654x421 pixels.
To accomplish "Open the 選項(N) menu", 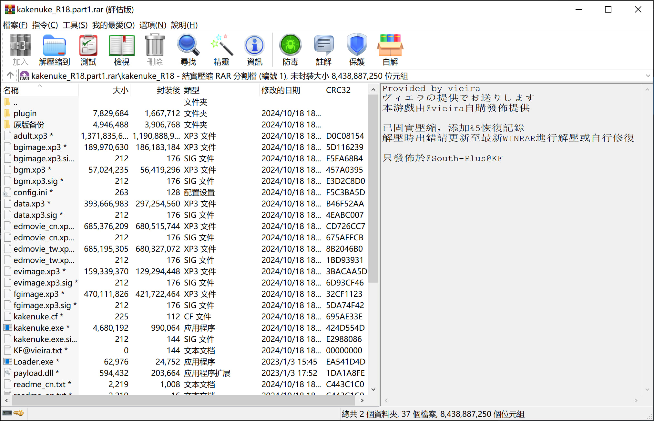I will click(152, 25).
